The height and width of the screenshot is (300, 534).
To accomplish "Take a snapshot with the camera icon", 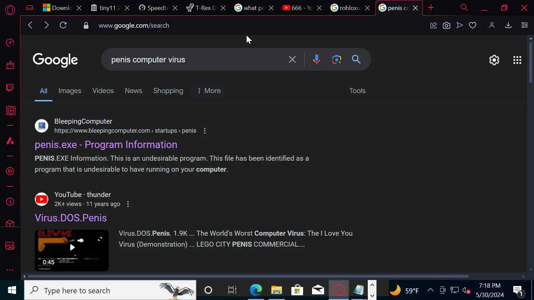I will pyautogui.click(x=447, y=25).
